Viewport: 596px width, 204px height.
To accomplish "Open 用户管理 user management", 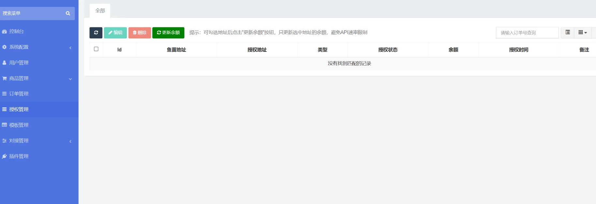I will coord(19,63).
